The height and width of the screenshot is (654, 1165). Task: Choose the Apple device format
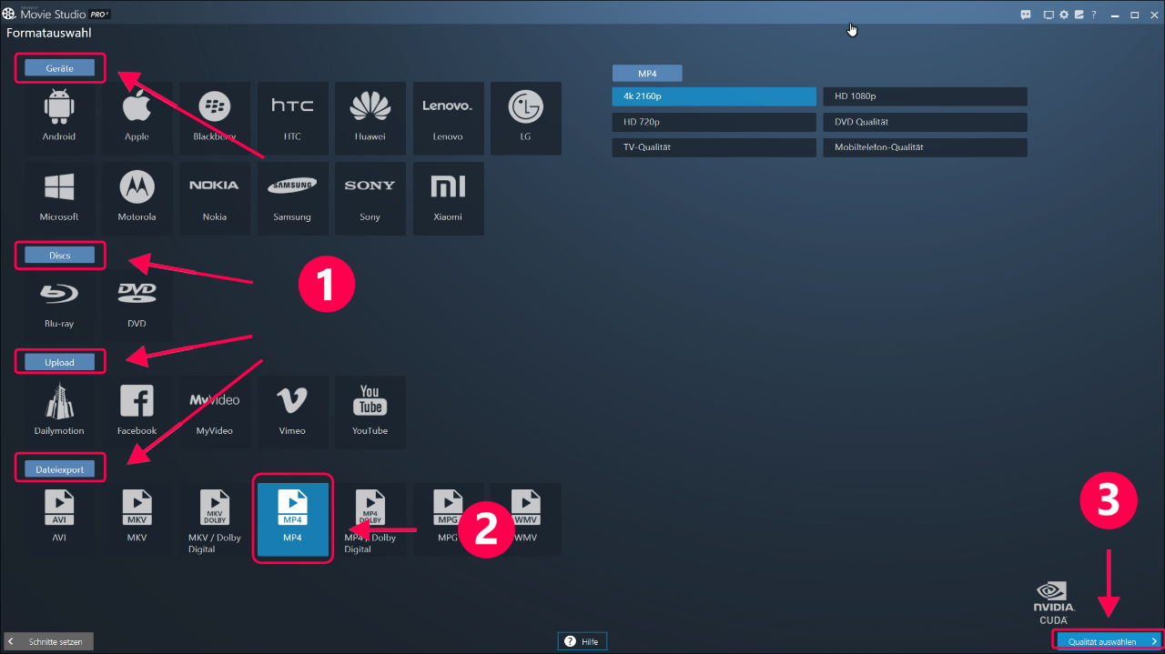point(137,117)
